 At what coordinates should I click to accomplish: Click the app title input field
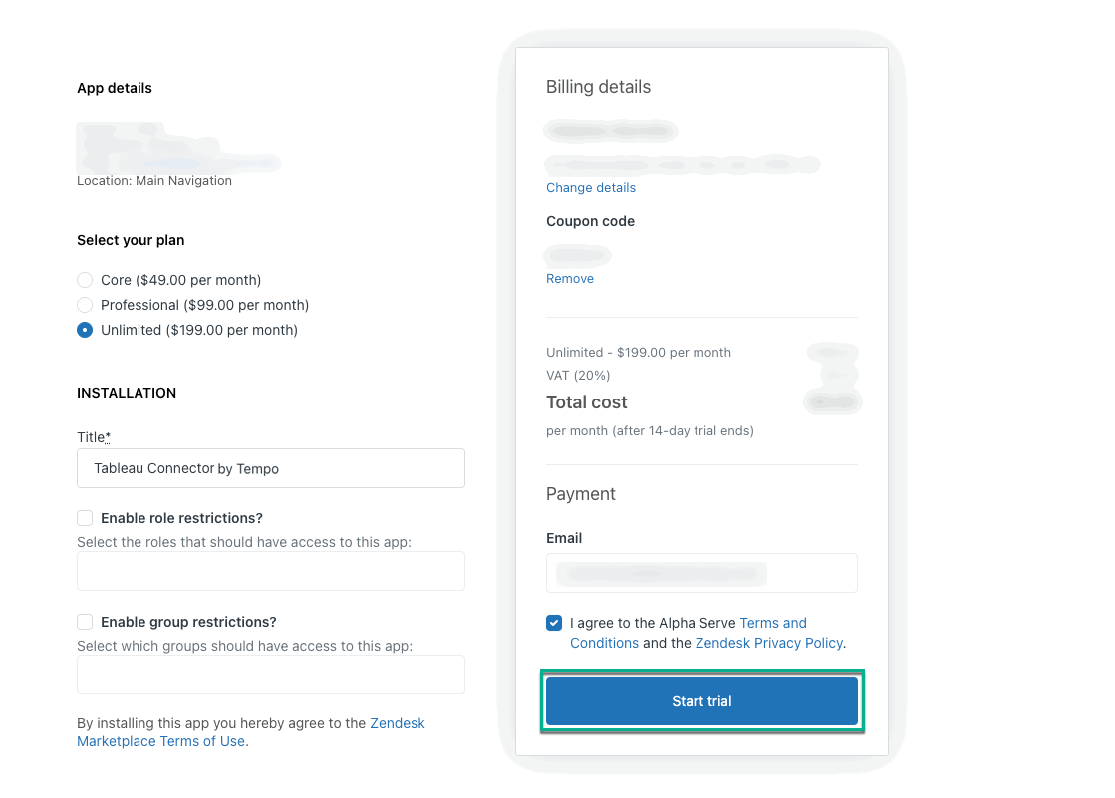point(270,468)
